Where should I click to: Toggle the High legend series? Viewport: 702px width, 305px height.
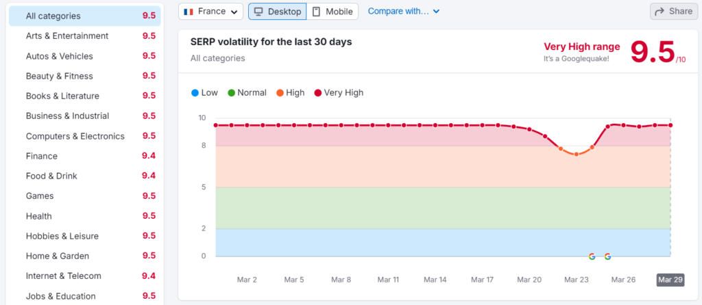click(290, 92)
